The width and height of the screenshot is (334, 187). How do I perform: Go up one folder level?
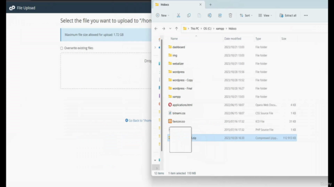tap(176, 29)
